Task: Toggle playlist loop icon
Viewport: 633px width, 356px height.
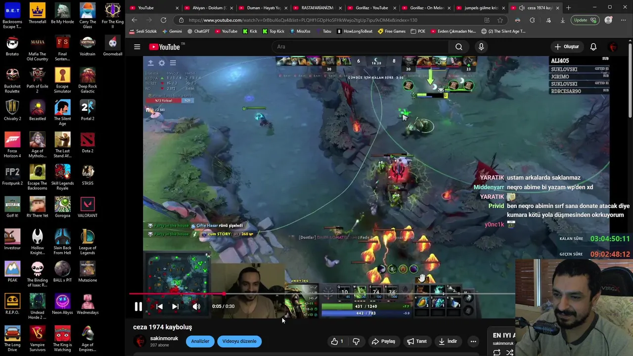Action: [x=497, y=353]
